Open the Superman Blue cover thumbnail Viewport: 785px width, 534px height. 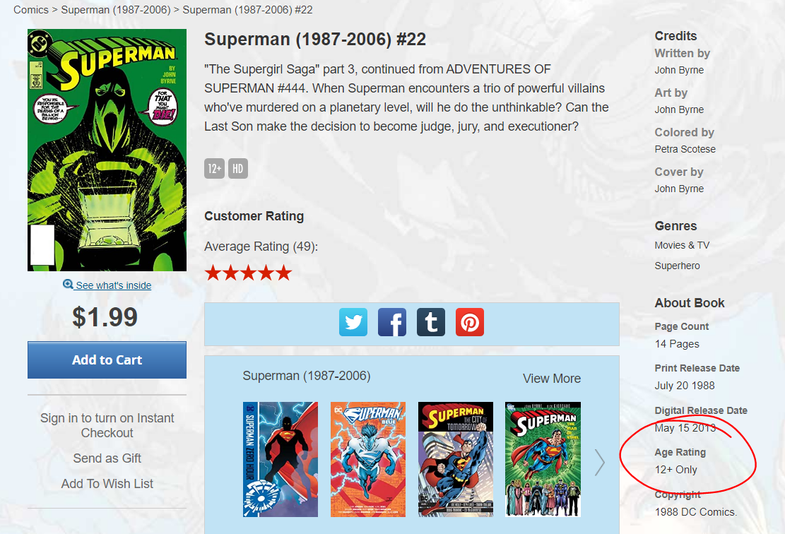pyautogui.click(x=368, y=459)
